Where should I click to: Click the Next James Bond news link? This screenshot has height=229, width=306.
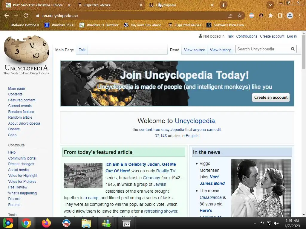click(212, 180)
